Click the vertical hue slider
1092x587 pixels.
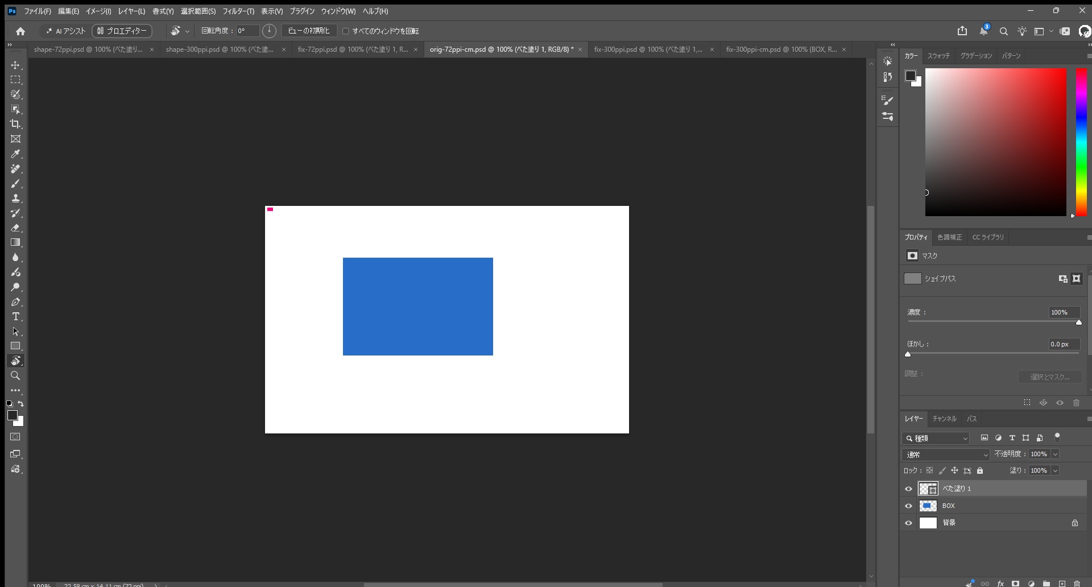point(1081,142)
